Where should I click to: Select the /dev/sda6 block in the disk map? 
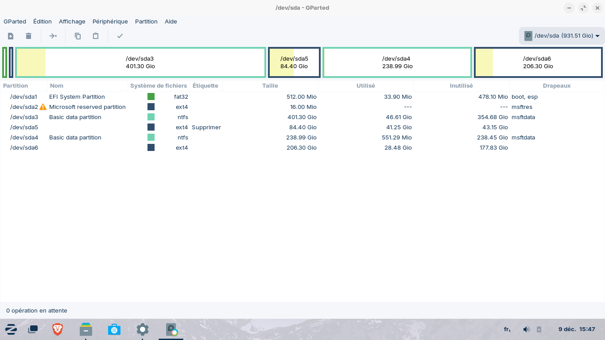click(538, 62)
